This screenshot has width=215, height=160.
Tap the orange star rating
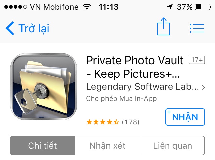click(103, 122)
